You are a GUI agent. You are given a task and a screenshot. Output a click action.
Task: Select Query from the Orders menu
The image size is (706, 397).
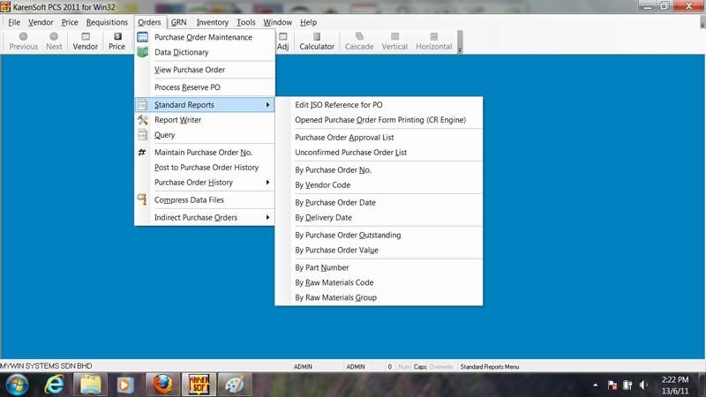coord(205,135)
